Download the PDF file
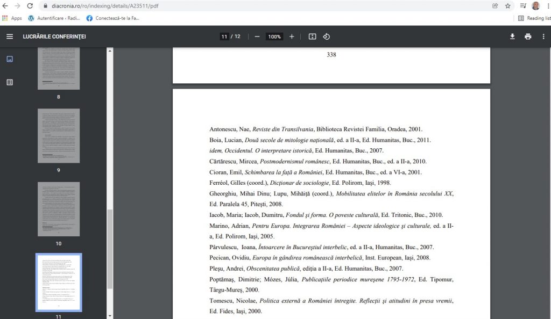This screenshot has height=319, width=551. click(x=512, y=37)
